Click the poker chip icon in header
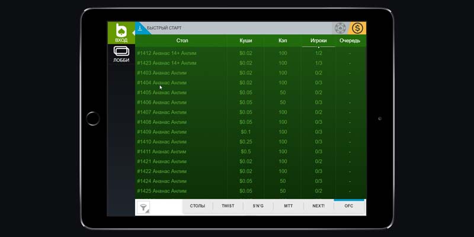The image size is (474, 237). tap(340, 28)
